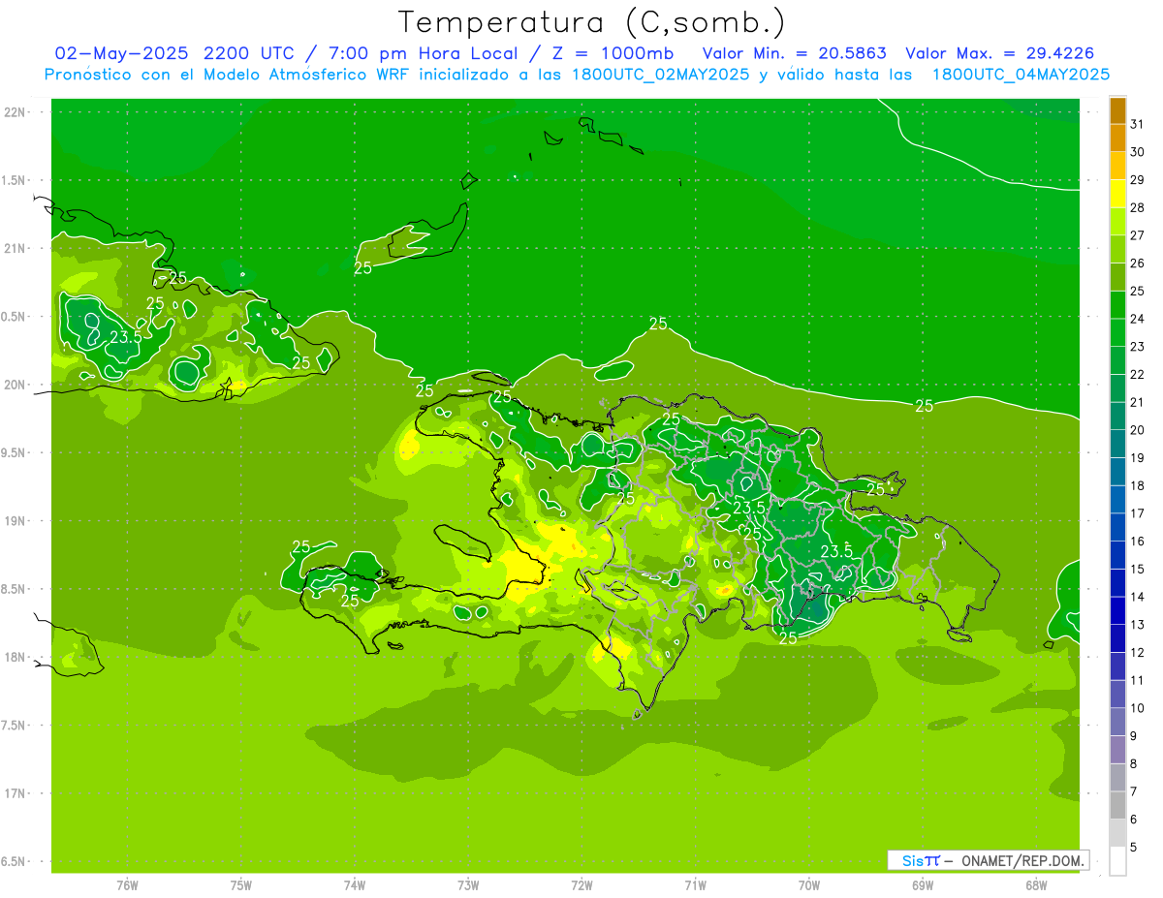Click the '74W' longitude label
Viewport: 1163px width, 898px height.
355,884
